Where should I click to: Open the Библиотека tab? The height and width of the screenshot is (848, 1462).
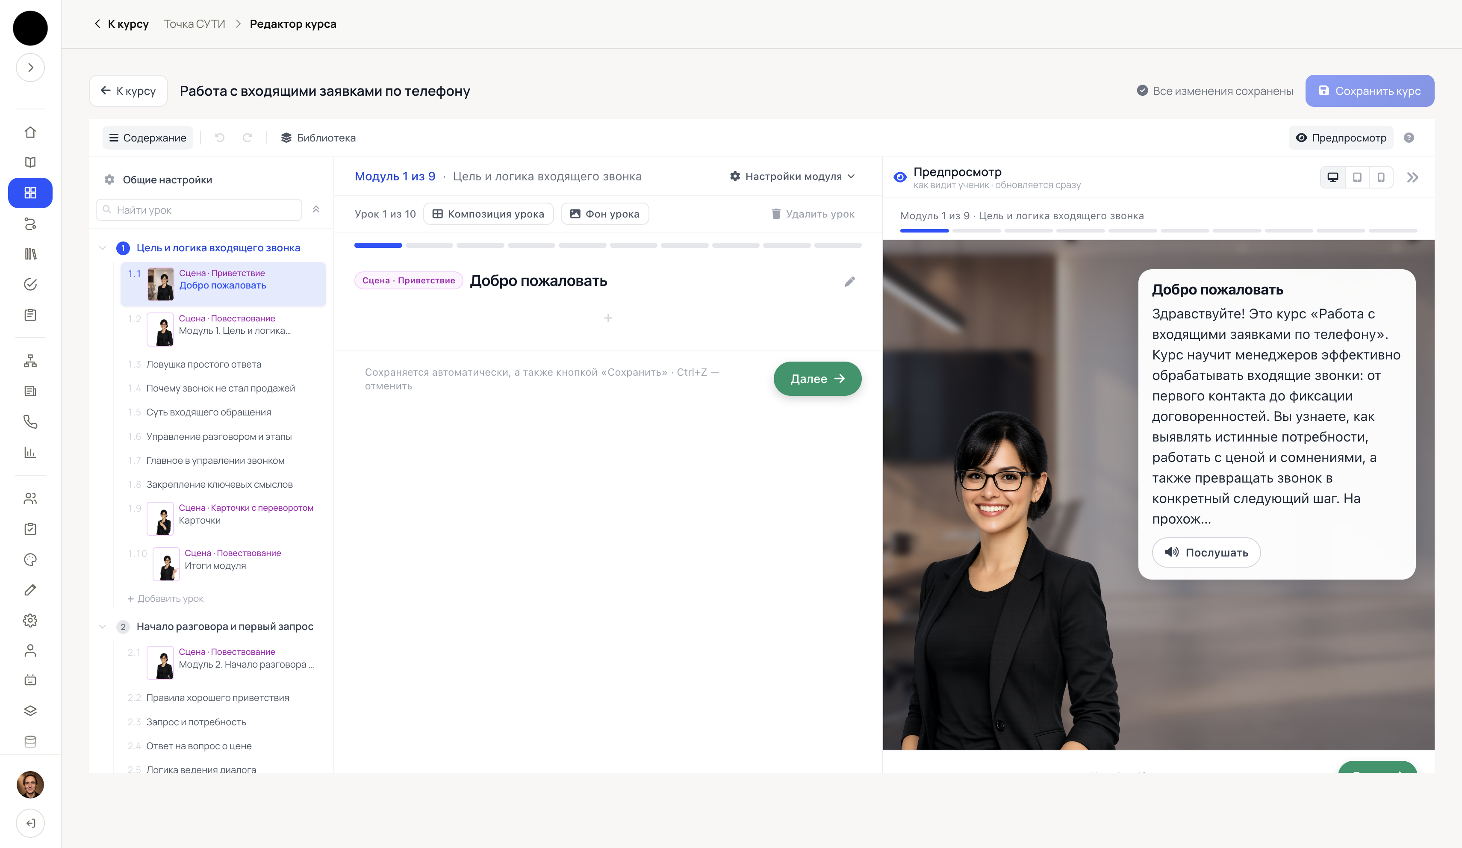pos(318,138)
